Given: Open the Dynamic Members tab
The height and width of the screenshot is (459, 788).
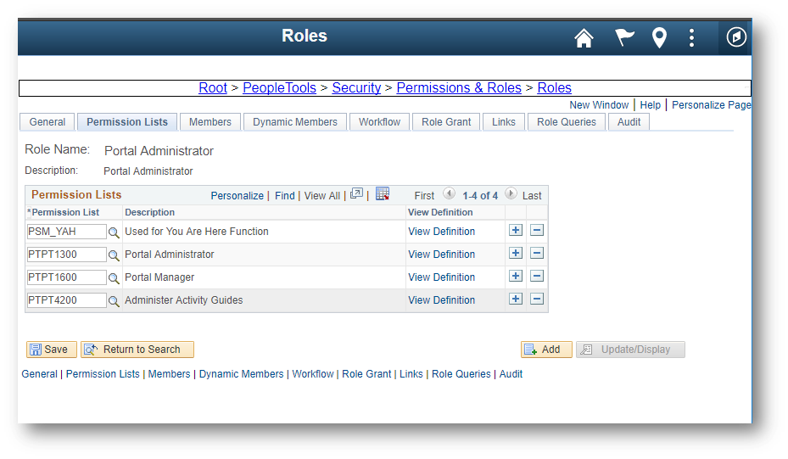Looking at the screenshot, I should 295,122.
